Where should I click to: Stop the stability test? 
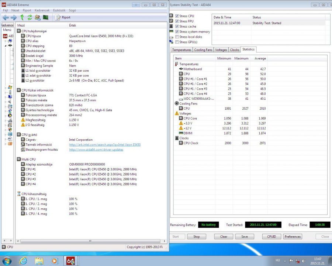coord(197,236)
